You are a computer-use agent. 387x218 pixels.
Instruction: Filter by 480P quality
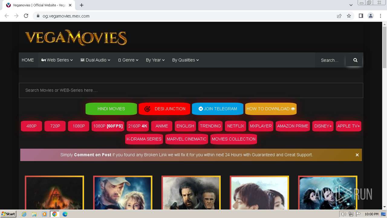31,126
